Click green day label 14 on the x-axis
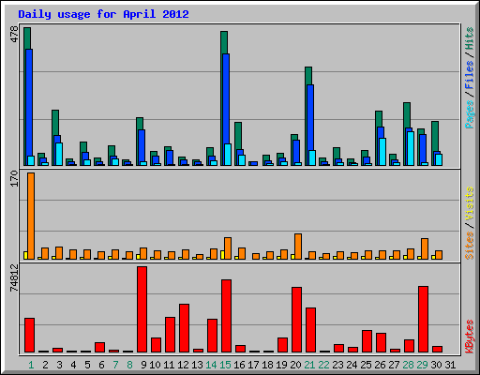The image size is (480, 375). 211,365
